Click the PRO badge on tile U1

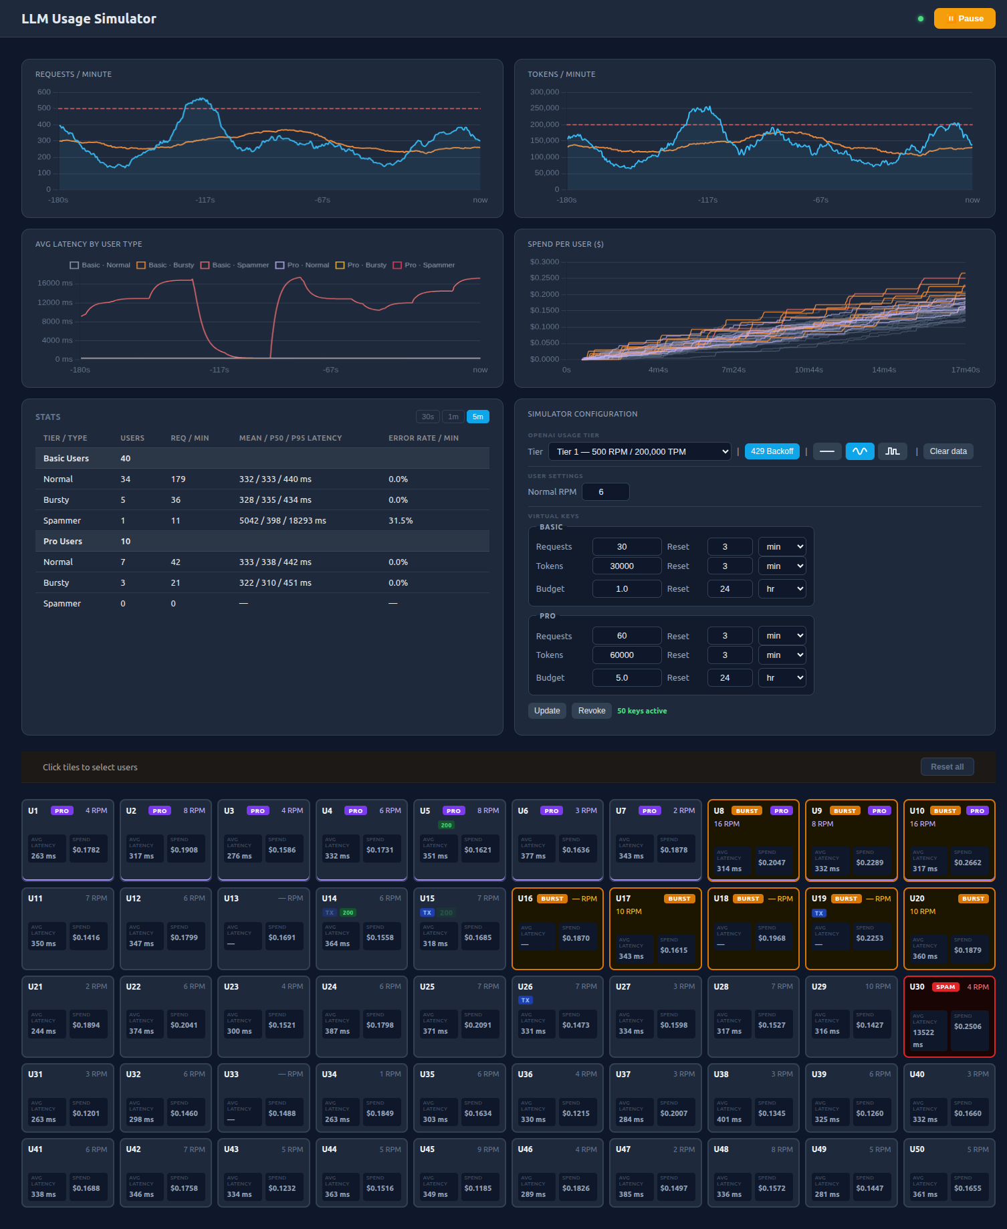[62, 811]
